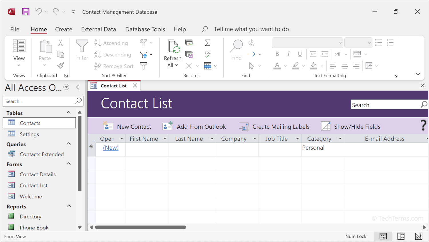Image resolution: width=429 pixels, height=242 pixels.
Task: Toggle Underline formatting
Action: coord(300,54)
